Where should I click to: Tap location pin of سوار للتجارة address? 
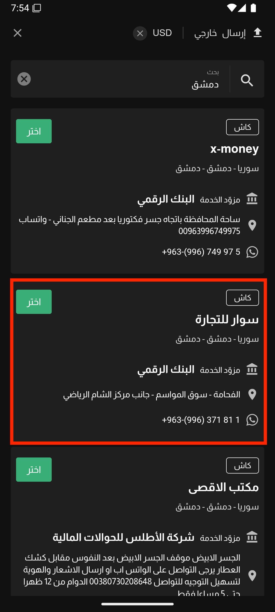coord(252,394)
